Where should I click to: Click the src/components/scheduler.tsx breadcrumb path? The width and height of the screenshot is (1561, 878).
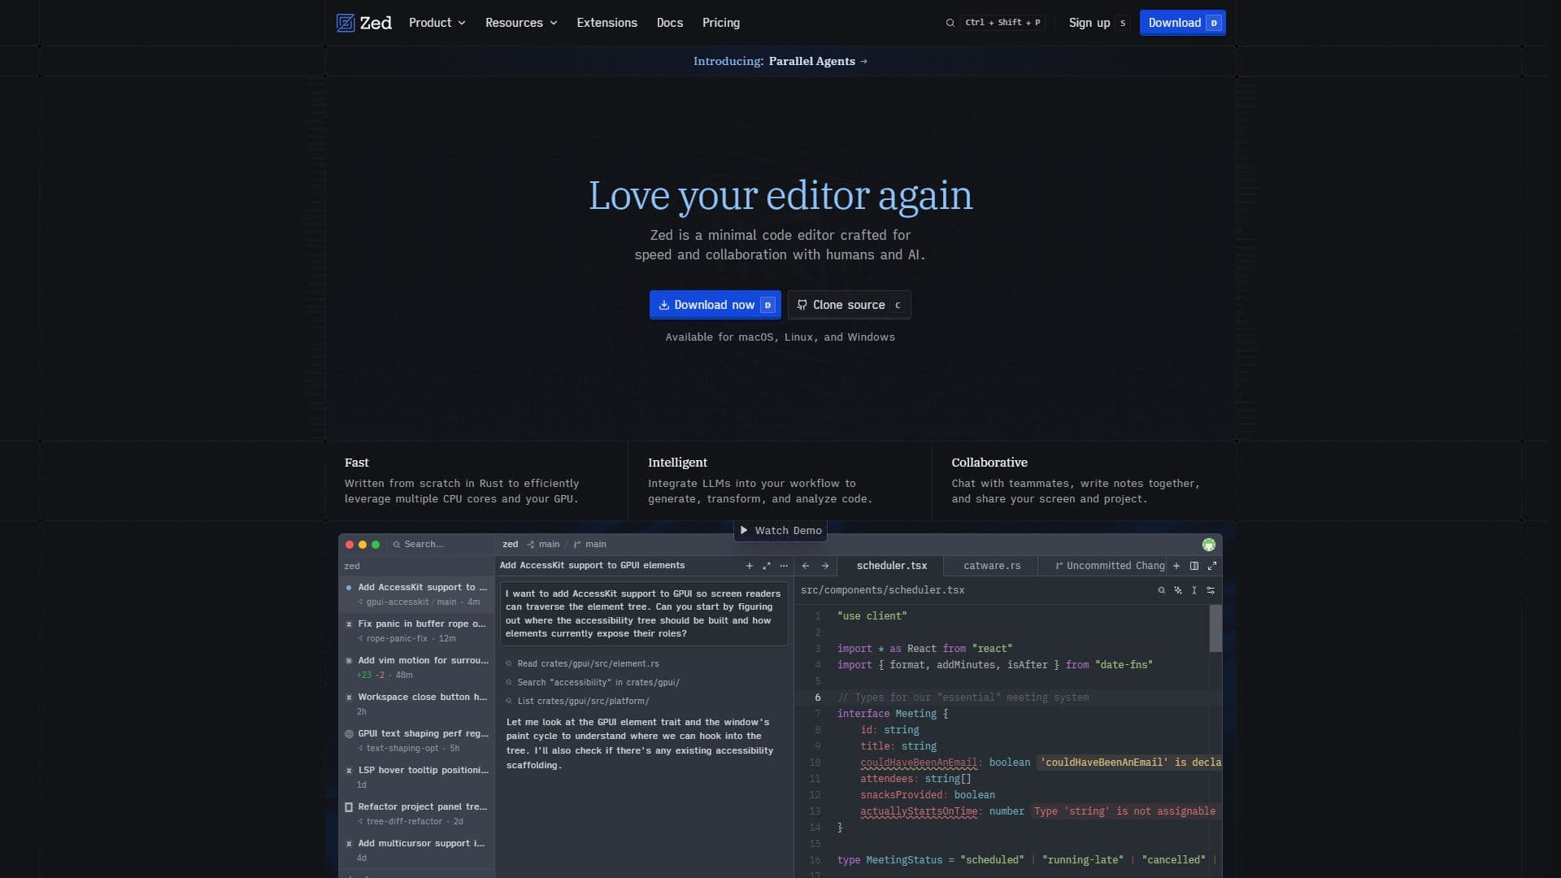[882, 590]
